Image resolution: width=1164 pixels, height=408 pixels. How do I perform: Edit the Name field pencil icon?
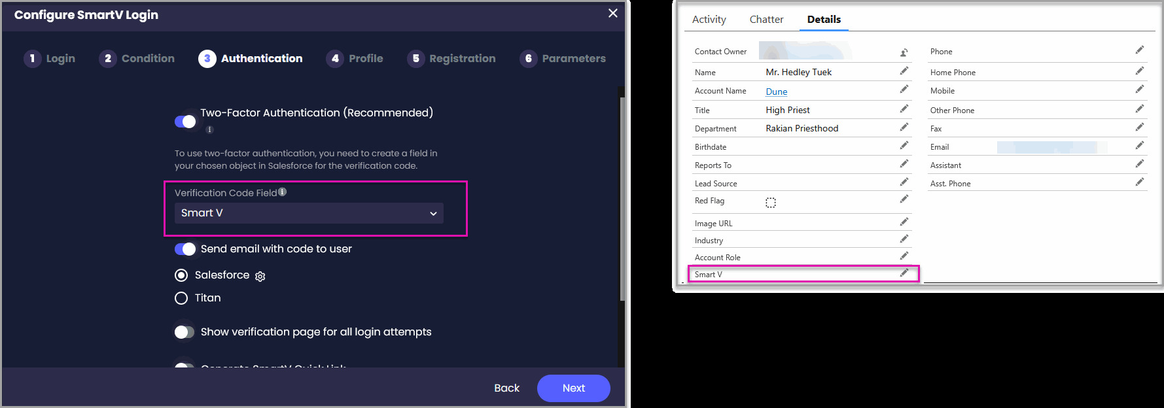coord(904,71)
